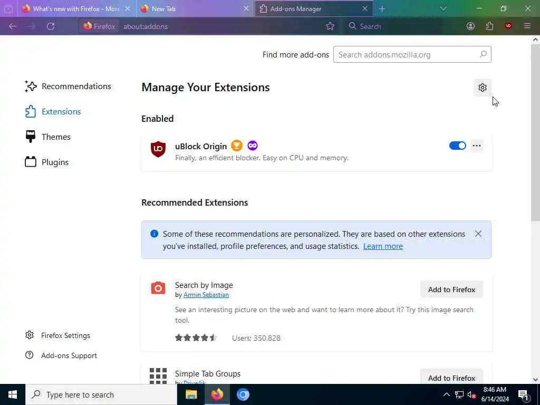The image size is (540, 405).
Task: Click the 'Users: 350,828' text
Action: pyautogui.click(x=256, y=338)
